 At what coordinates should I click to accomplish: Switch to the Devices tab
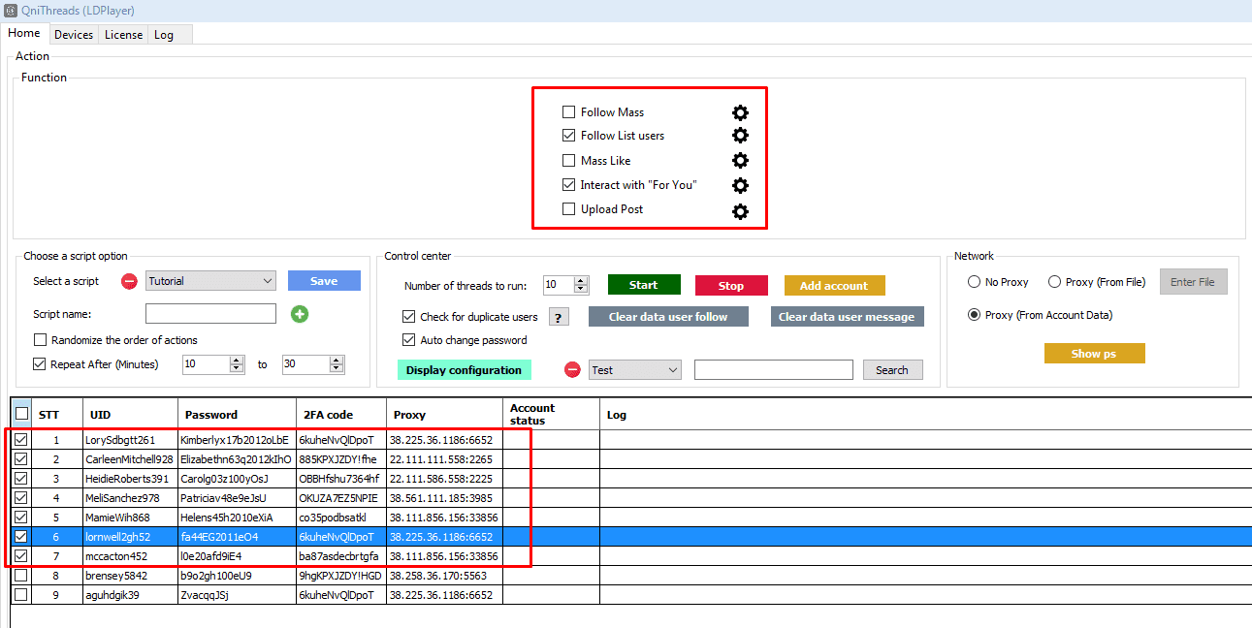[74, 35]
